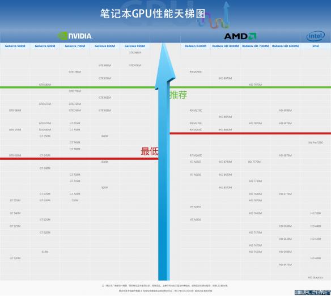Viewport: 331px width, 296px height.
Task: Click the GT 540M entry
Action: [15, 213]
